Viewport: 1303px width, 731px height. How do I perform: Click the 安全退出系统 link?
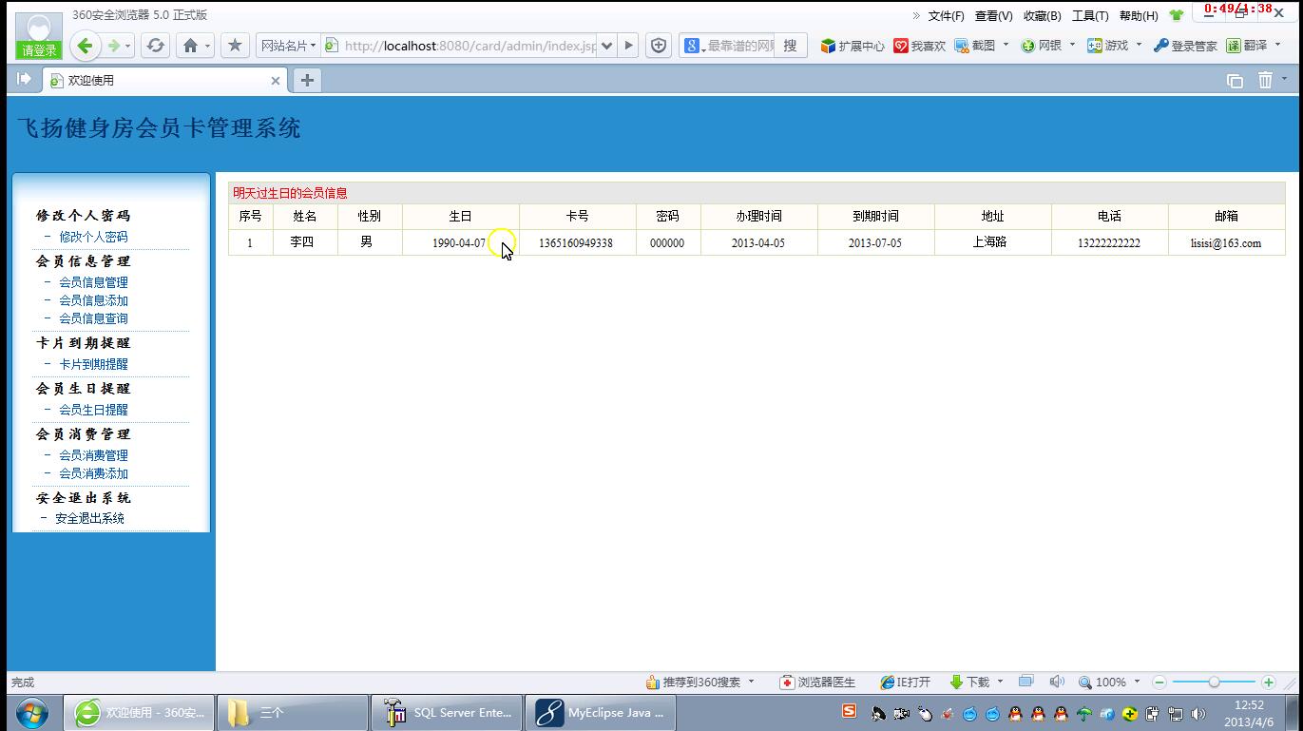tap(89, 518)
